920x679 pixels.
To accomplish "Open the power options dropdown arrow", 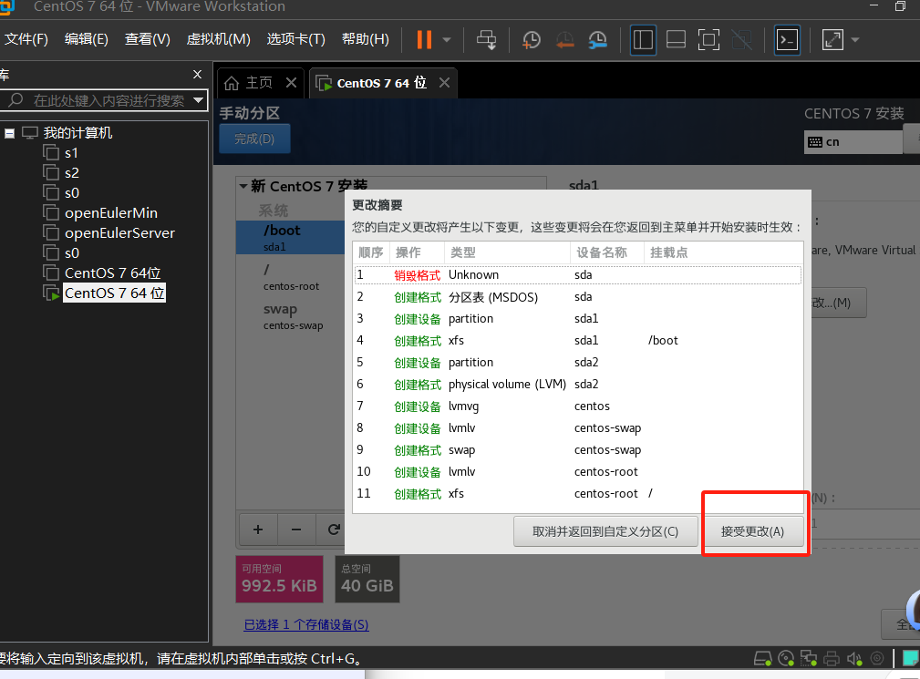I will (447, 40).
